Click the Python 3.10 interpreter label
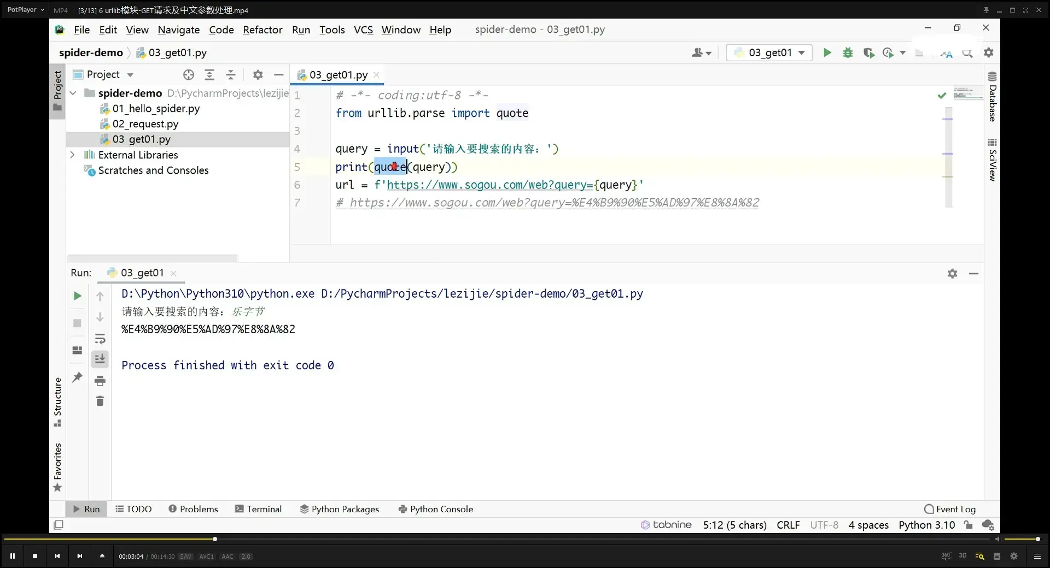Image resolution: width=1050 pixels, height=568 pixels. 926,525
